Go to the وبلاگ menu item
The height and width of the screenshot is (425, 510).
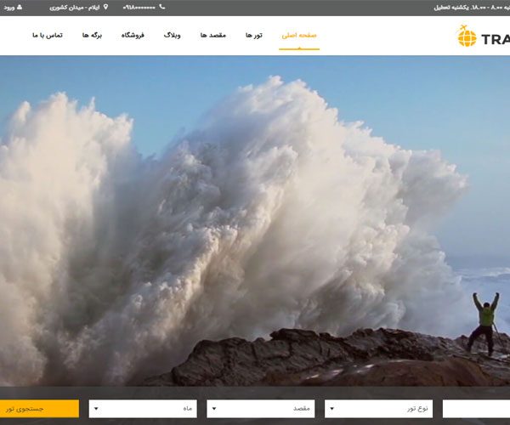point(173,36)
